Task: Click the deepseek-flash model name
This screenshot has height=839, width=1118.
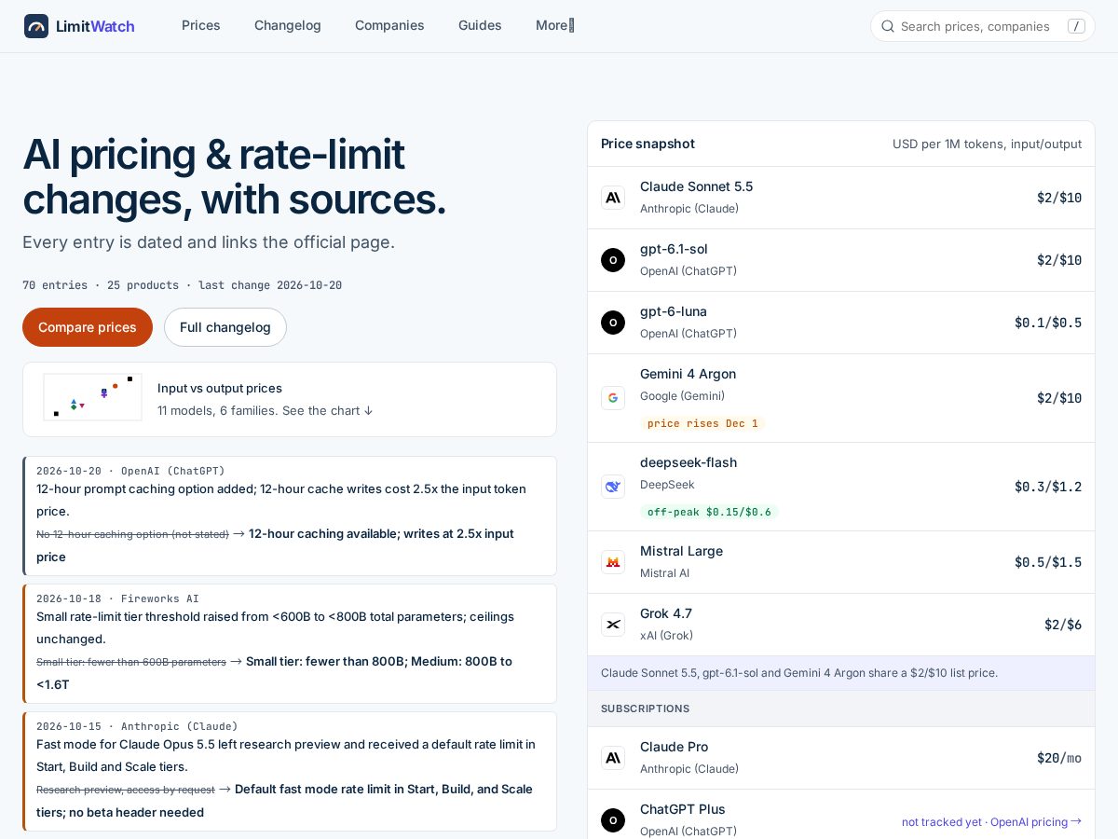Action: (x=689, y=462)
